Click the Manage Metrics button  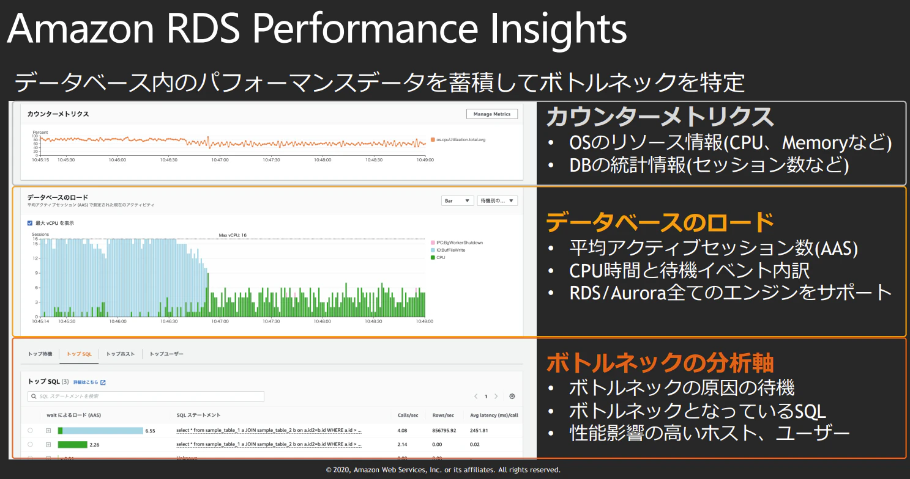click(x=491, y=114)
